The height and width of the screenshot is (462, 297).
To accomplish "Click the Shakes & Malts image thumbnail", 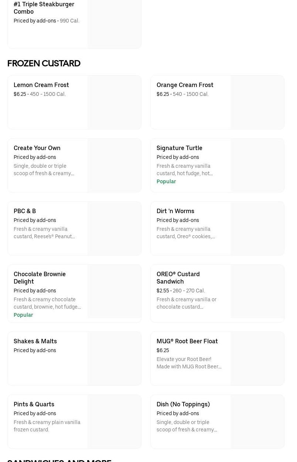I will point(114,359).
